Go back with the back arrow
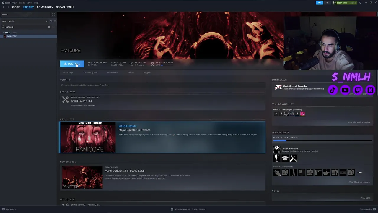 (x=4, y=7)
